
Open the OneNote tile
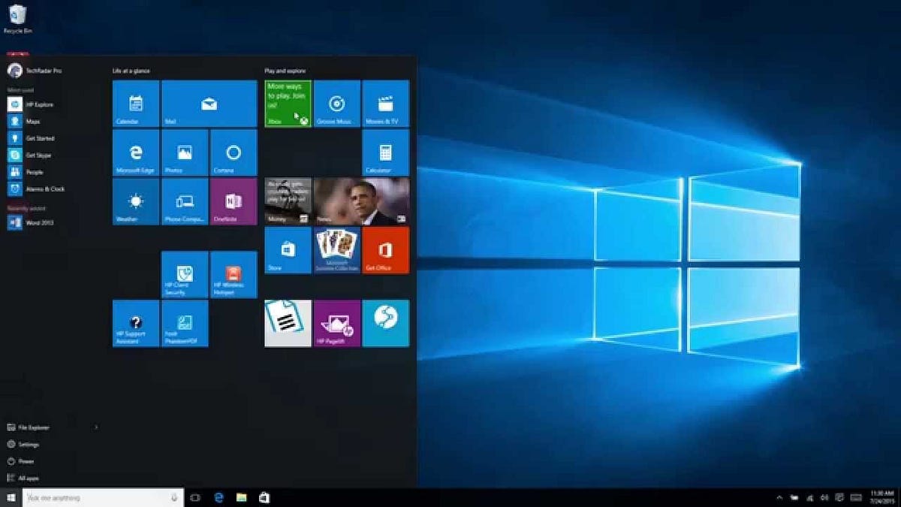pyautogui.click(x=232, y=201)
